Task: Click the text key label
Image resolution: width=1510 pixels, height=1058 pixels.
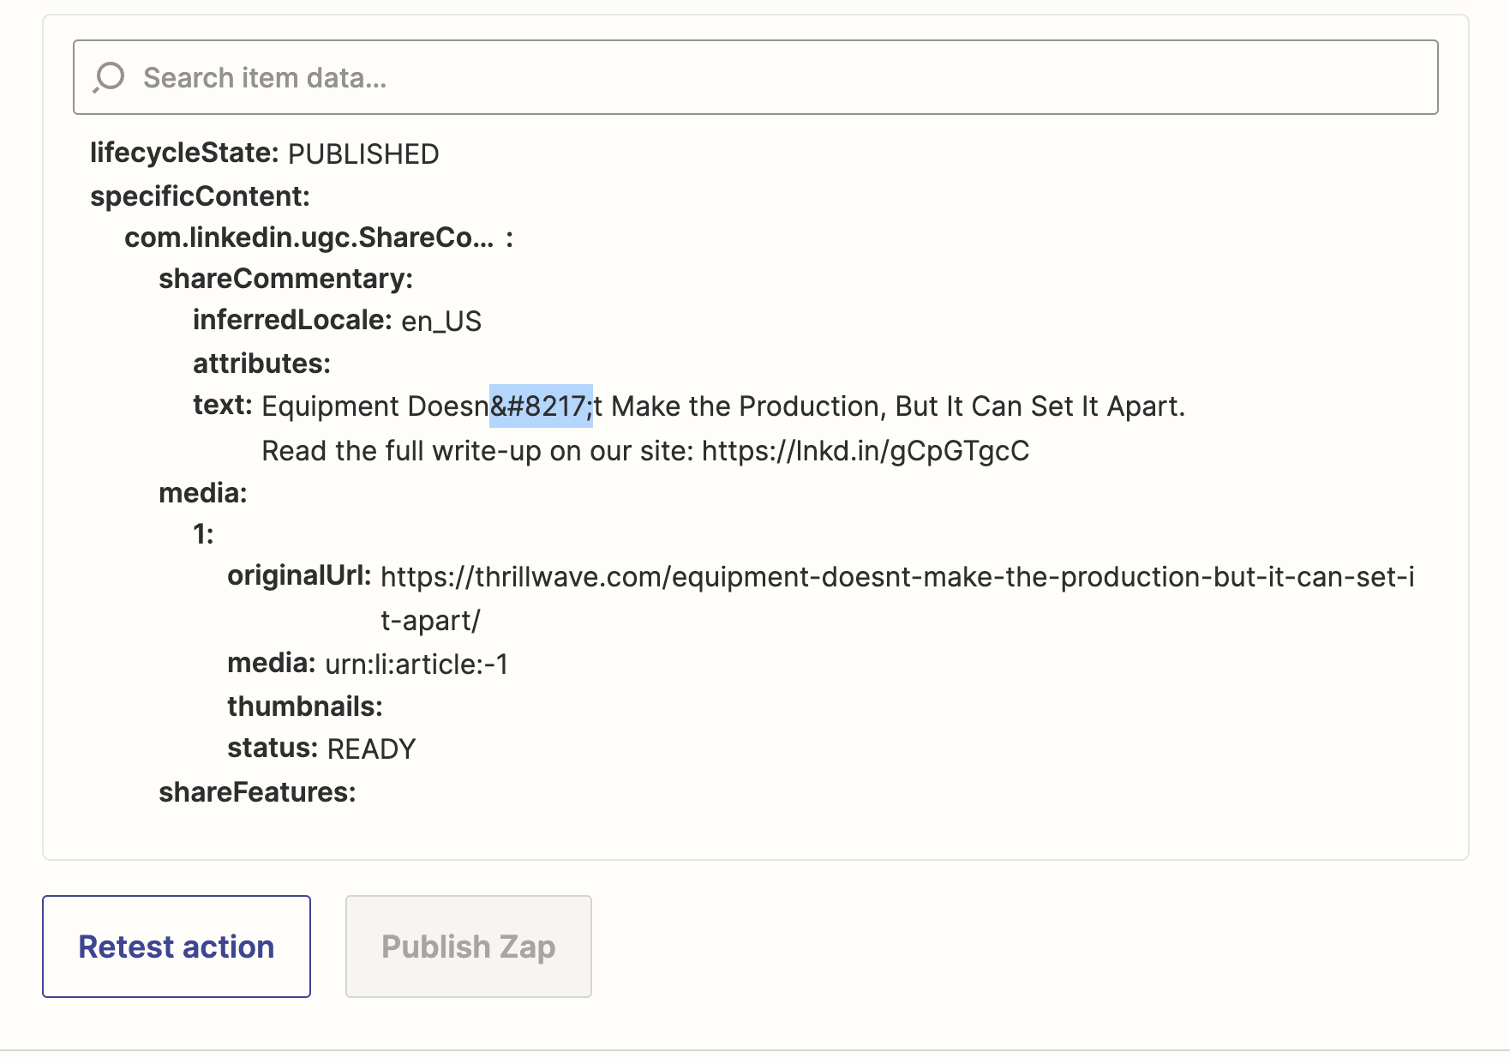Action: click(x=222, y=405)
